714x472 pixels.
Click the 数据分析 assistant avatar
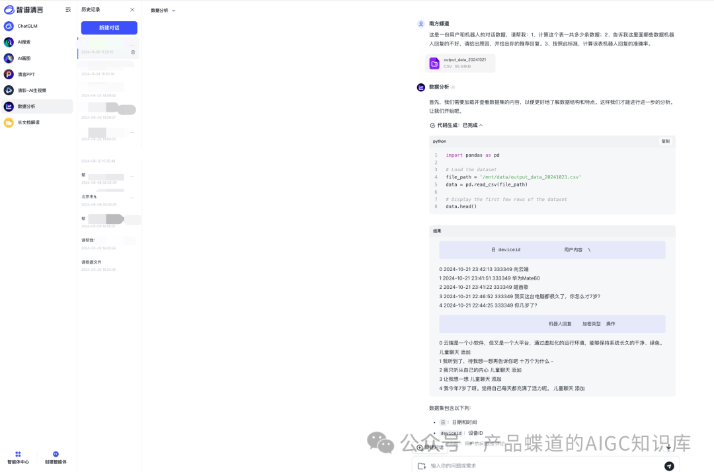click(420, 87)
